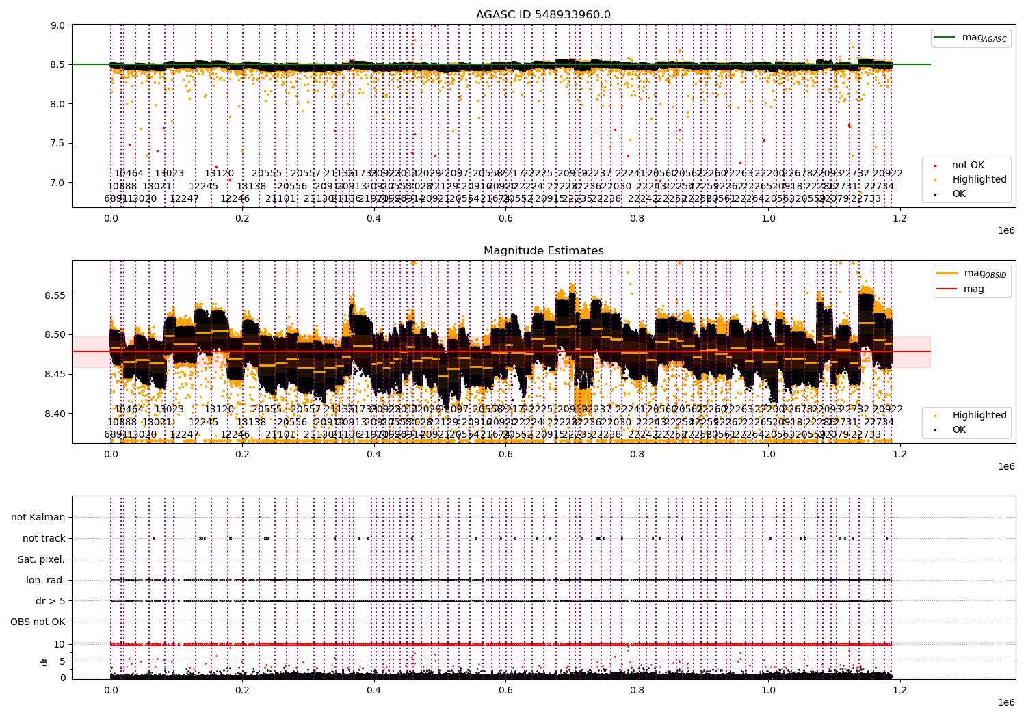
Task: Select 'Highlighted' legend entry in Magnitude Estimates plot
Action: click(979, 416)
